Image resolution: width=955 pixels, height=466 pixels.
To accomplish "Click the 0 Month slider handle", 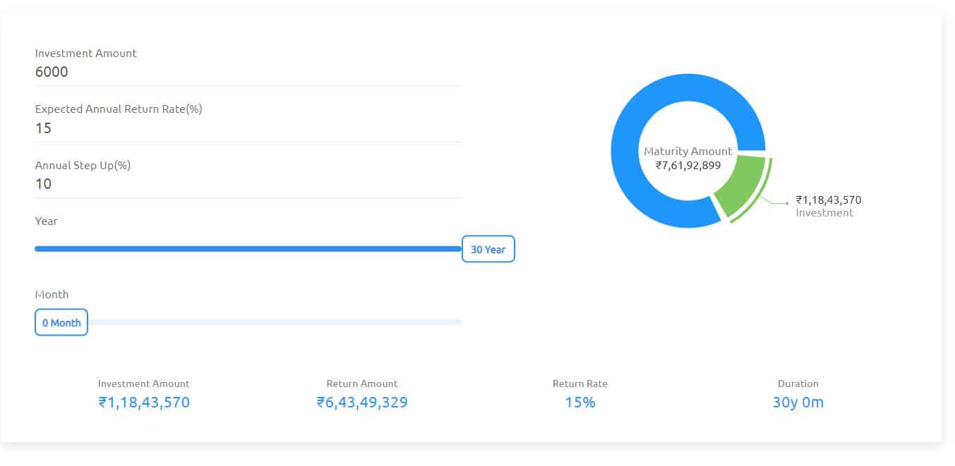I will tap(61, 322).
